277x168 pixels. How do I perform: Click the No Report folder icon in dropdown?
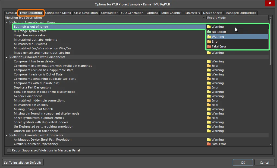209,32
